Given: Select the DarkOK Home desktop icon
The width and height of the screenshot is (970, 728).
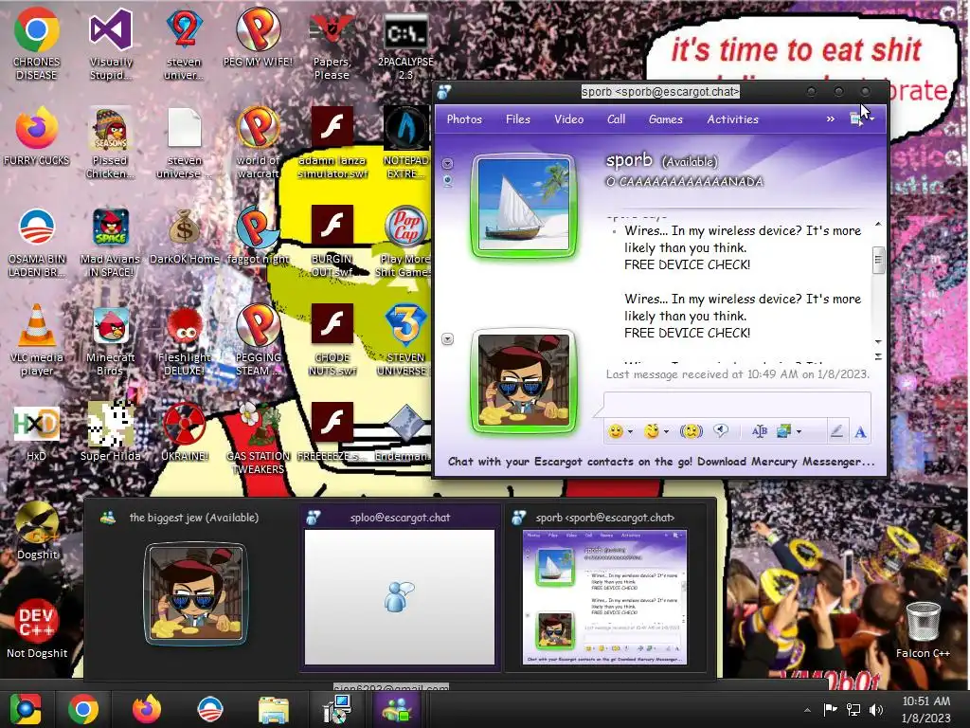Looking at the screenshot, I should click(x=185, y=236).
